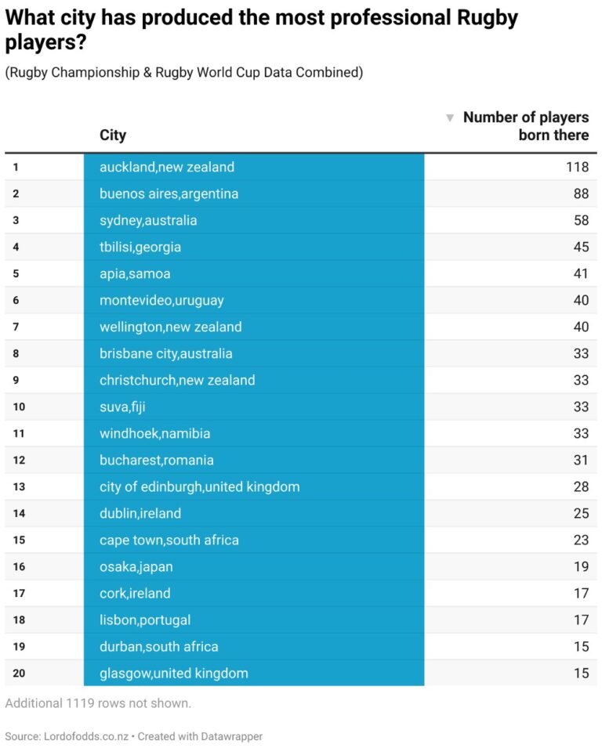Click the montevideo,uruguay cell

[161, 300]
